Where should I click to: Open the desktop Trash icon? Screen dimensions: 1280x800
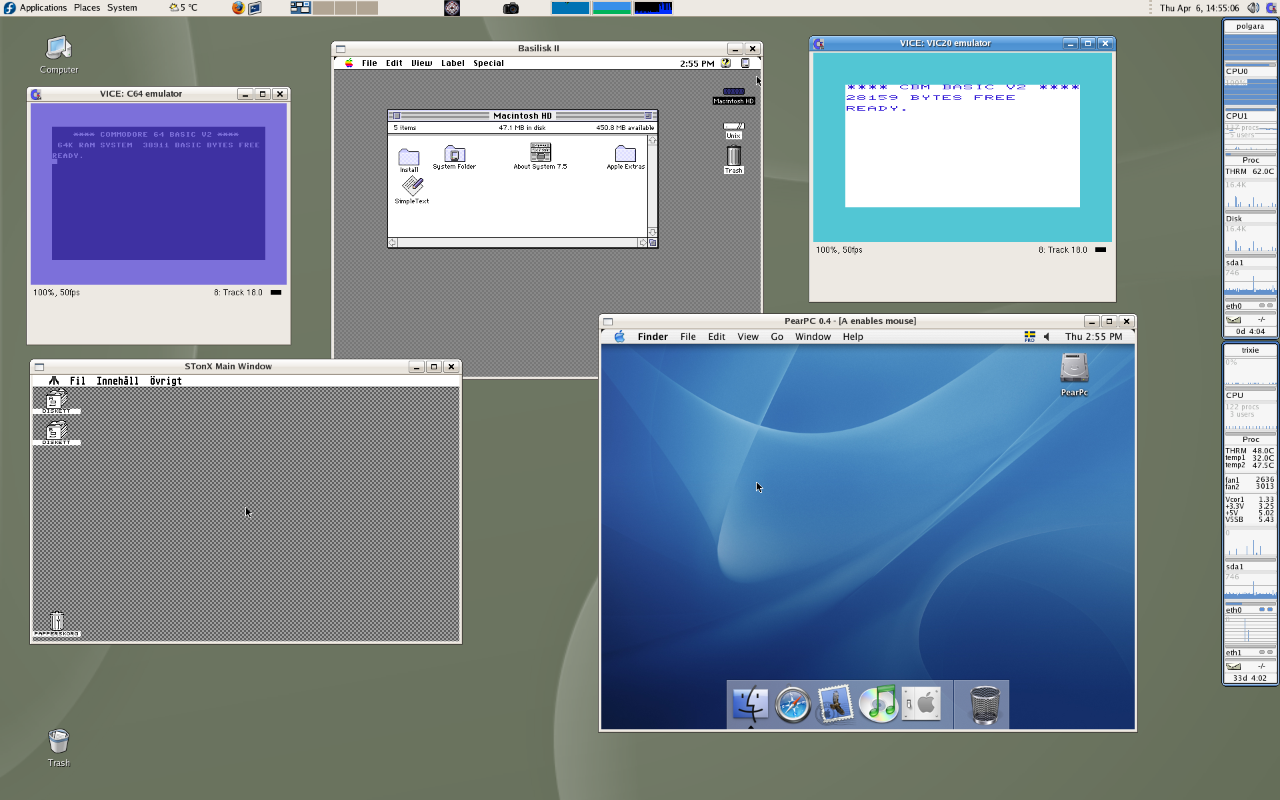(59, 741)
